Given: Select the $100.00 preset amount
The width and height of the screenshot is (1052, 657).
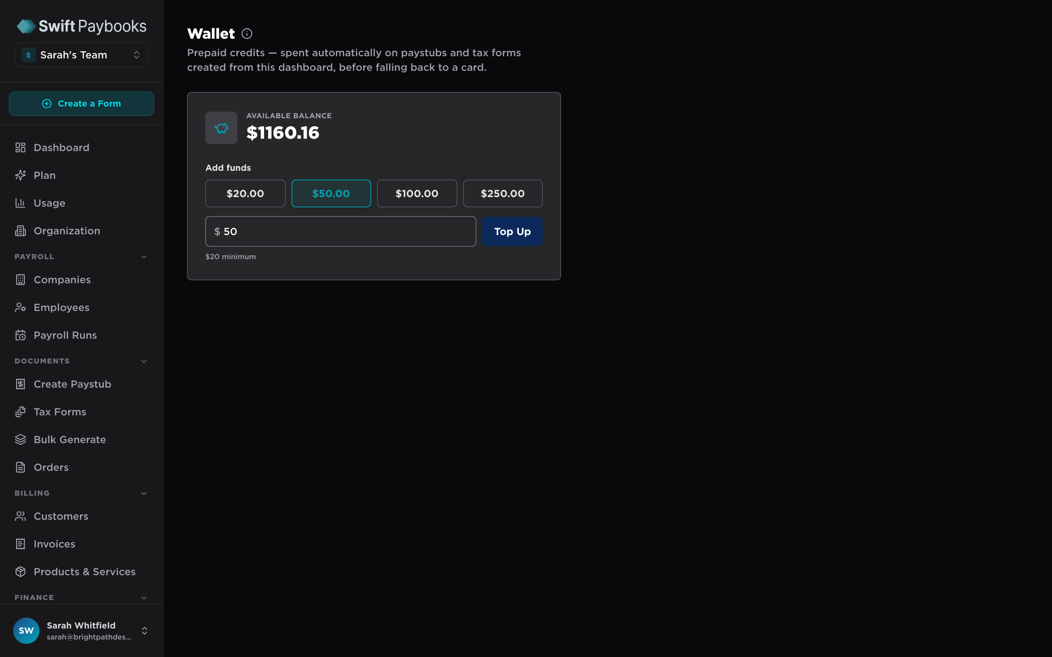Looking at the screenshot, I should pos(417,193).
